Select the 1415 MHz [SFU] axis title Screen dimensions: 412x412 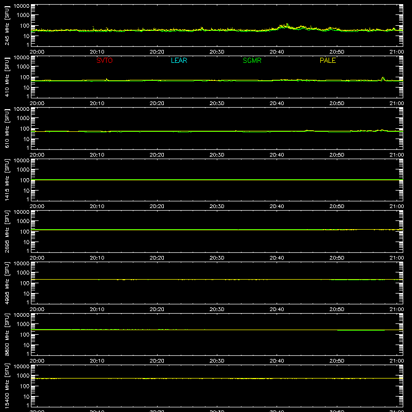pos(7,180)
